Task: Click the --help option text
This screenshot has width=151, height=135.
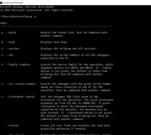Action: [10, 42]
